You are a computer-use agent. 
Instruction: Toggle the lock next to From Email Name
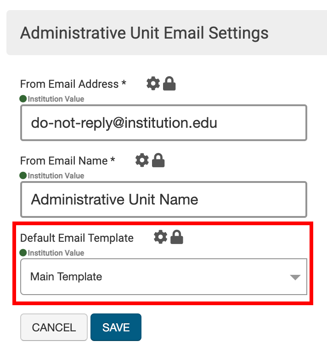click(x=158, y=160)
